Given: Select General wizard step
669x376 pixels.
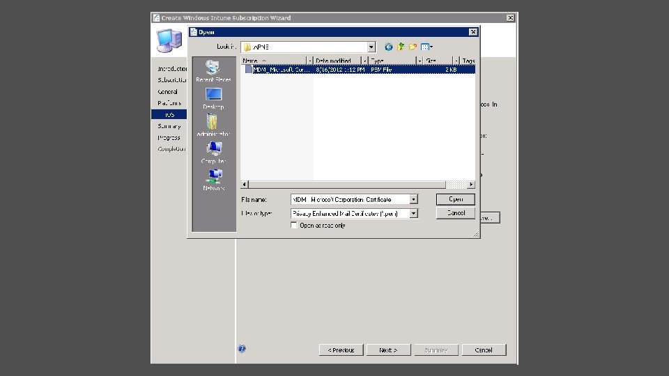Looking at the screenshot, I should coord(168,92).
